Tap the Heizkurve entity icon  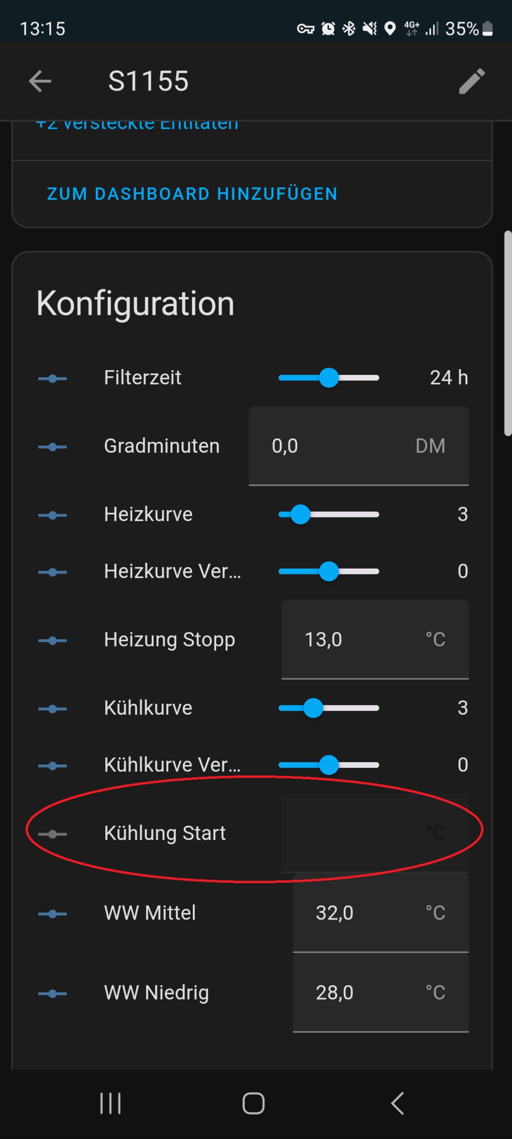click(x=52, y=515)
